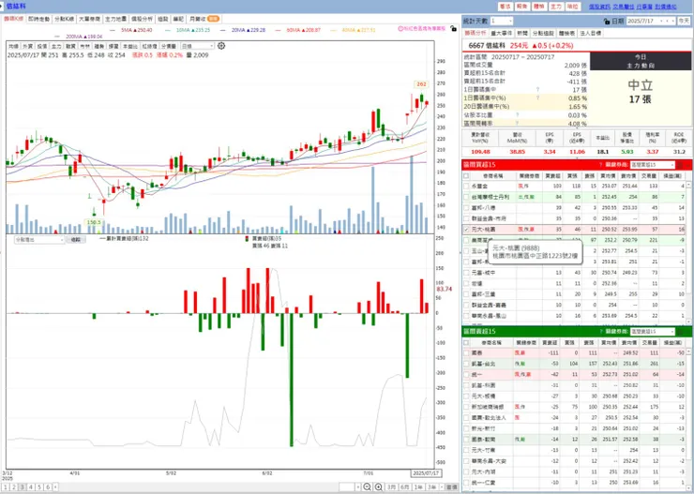Open the 關鍵券商 dropdown in the green header
This screenshot has height=494, width=694.
coord(652,331)
